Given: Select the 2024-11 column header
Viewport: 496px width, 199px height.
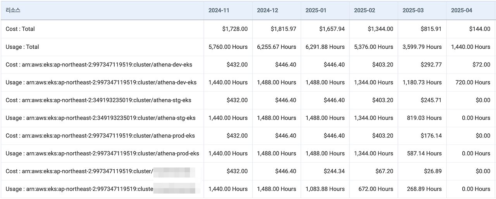Looking at the screenshot, I should [x=228, y=10].
